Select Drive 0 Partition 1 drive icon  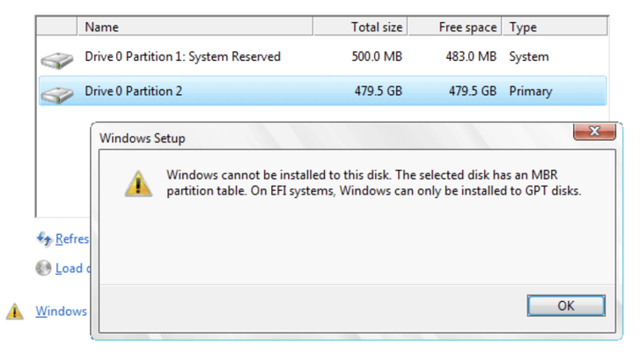[57, 60]
